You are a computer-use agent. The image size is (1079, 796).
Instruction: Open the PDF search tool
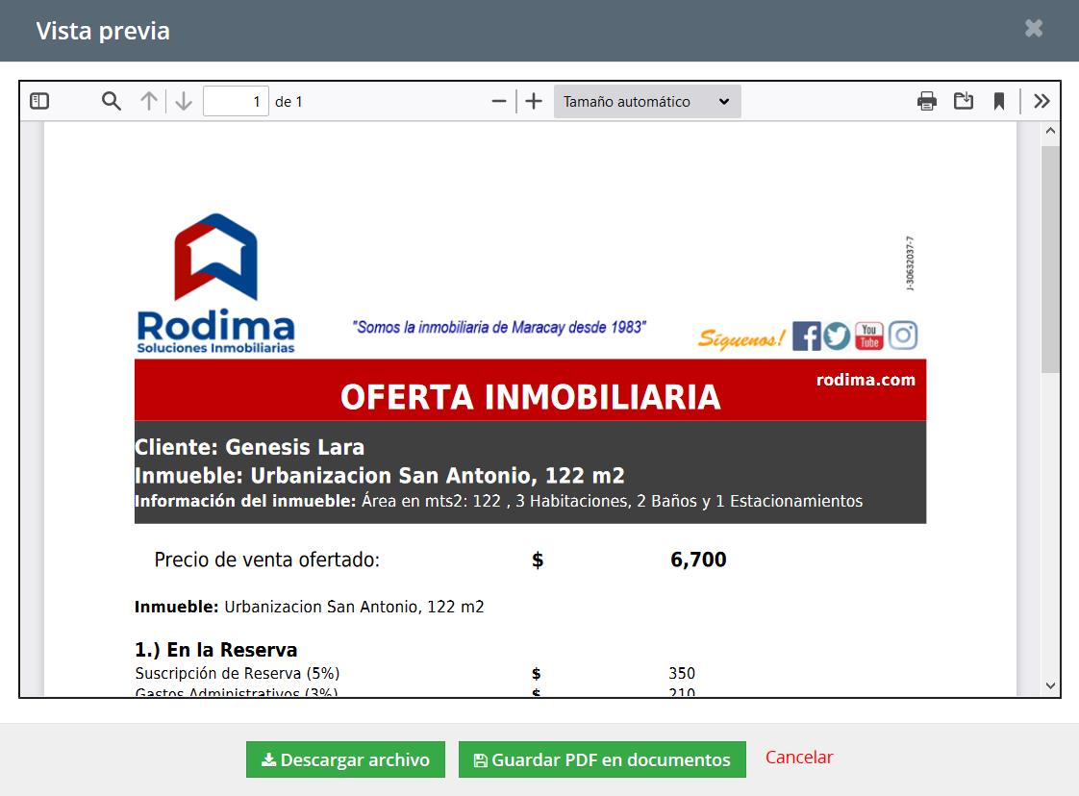point(112,101)
